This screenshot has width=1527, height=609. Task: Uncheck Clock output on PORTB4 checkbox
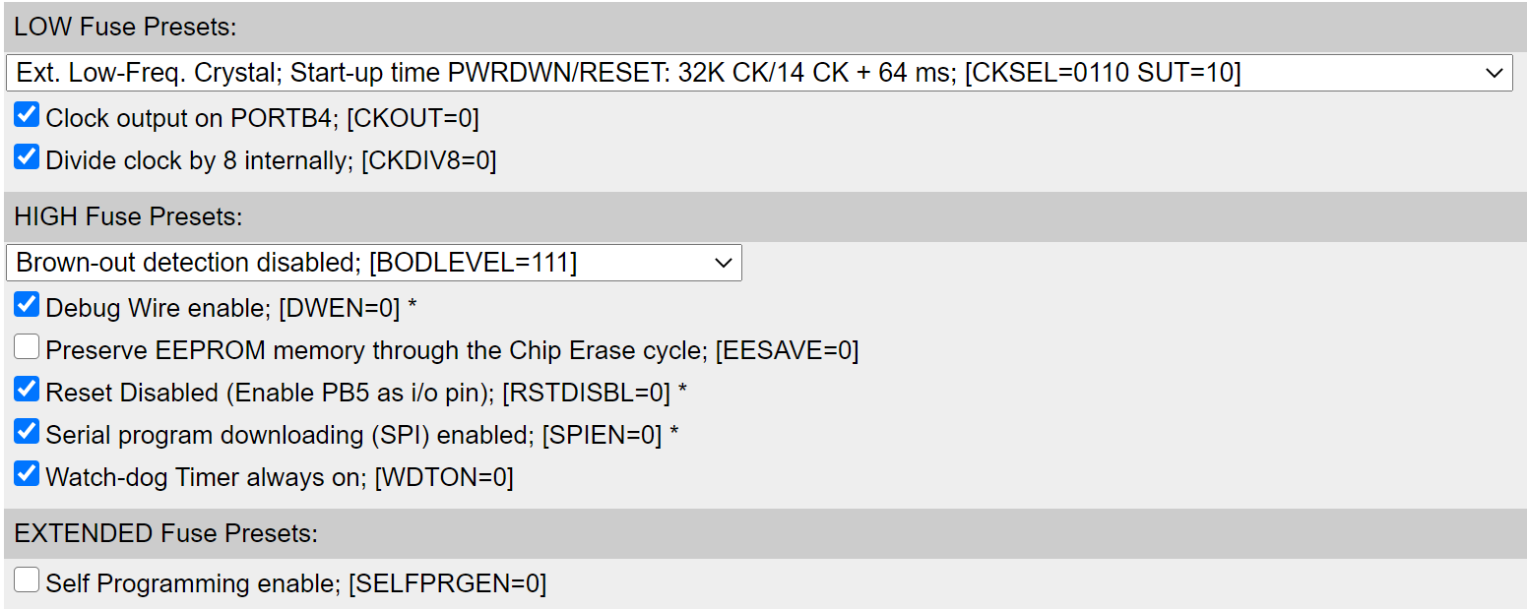click(27, 116)
